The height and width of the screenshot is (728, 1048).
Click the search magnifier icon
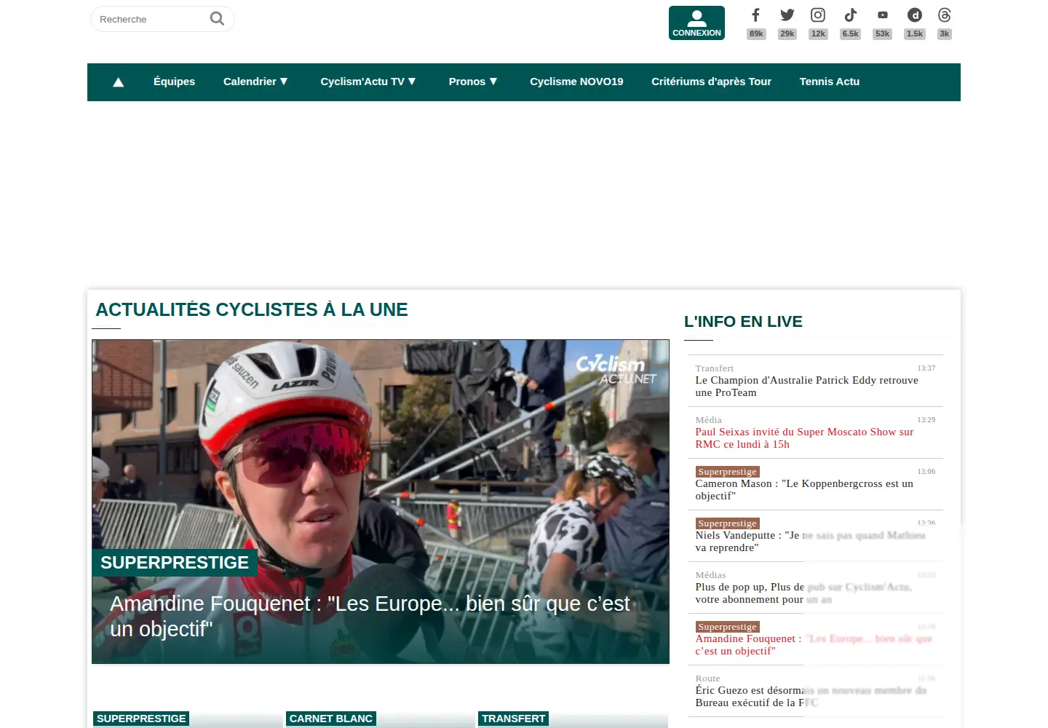[217, 18]
